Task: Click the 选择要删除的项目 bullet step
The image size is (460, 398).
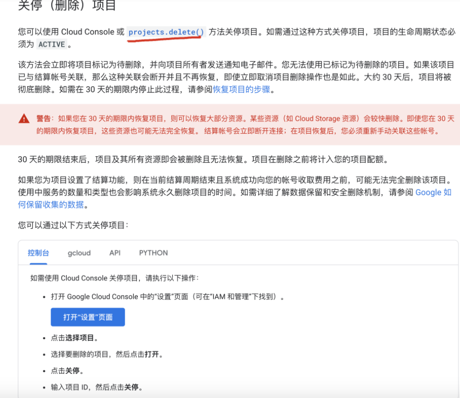Action: coord(107,355)
